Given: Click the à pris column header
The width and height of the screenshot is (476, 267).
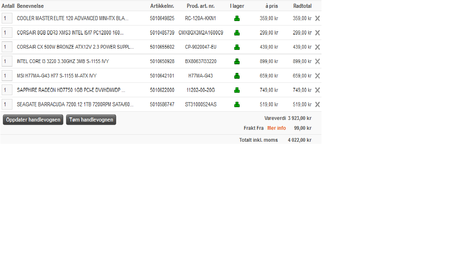Looking at the screenshot, I should pyautogui.click(x=272, y=6).
